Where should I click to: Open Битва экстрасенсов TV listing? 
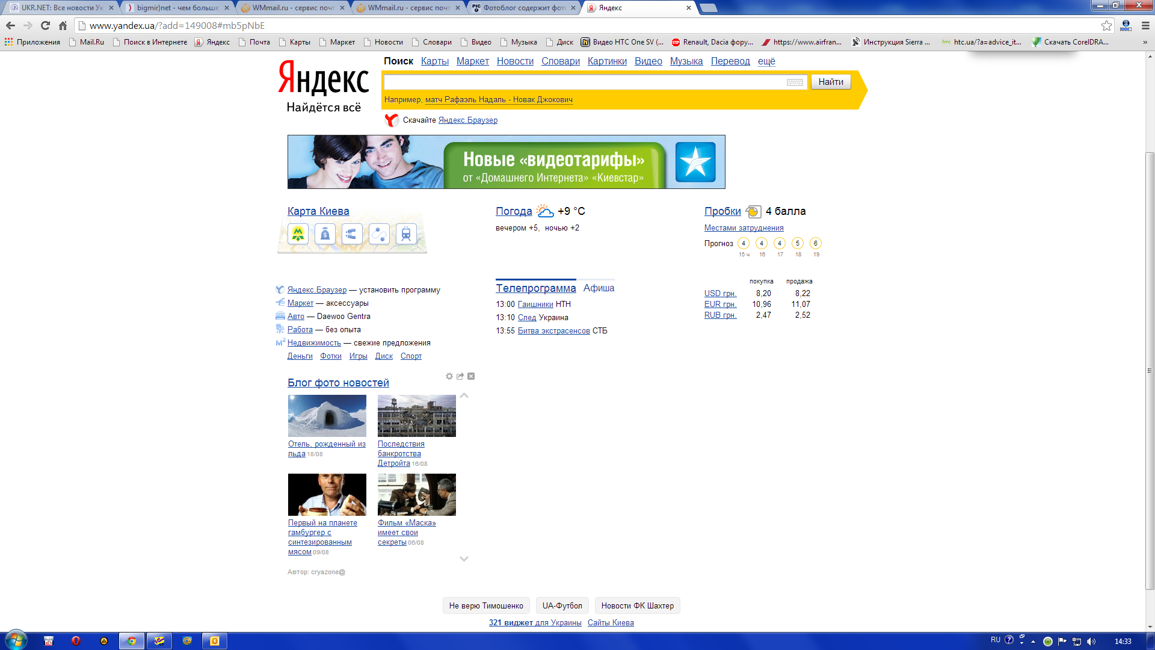pyautogui.click(x=554, y=331)
